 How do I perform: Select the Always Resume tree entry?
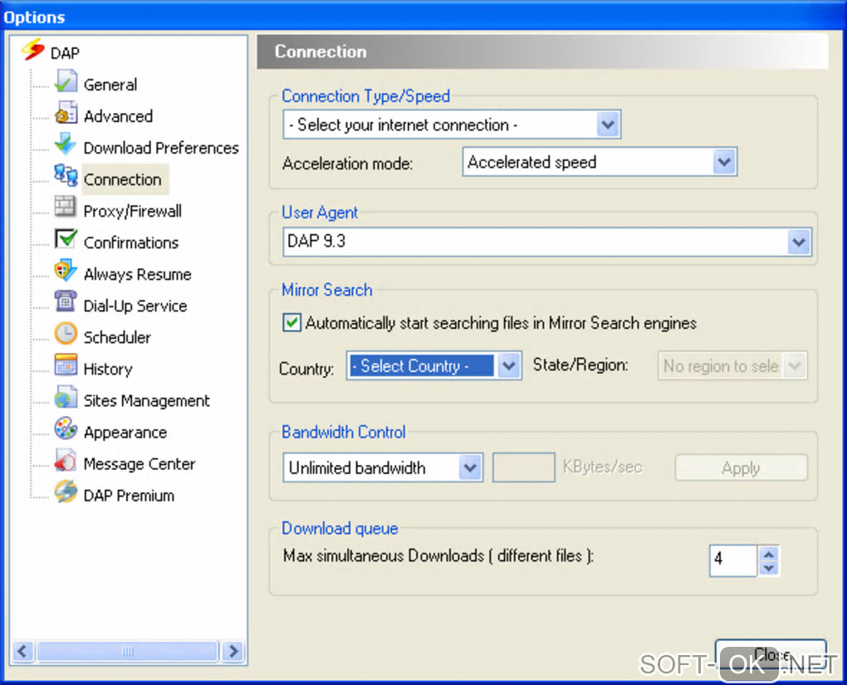pyautogui.click(x=137, y=275)
